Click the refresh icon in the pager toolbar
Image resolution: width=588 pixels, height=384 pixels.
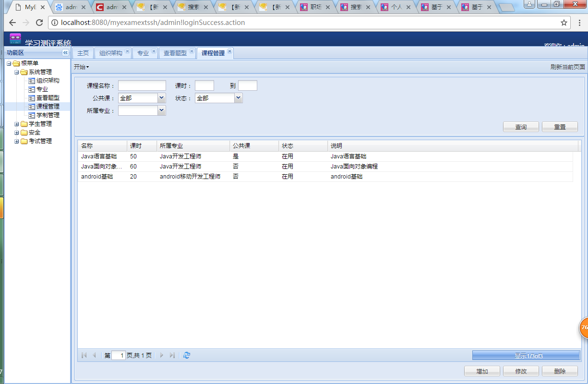[186, 355]
